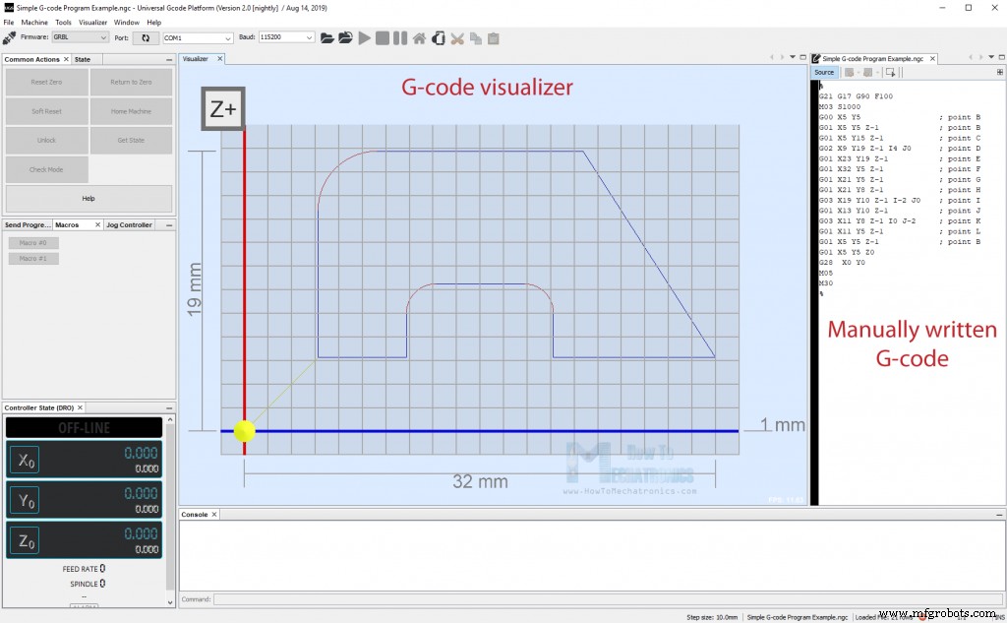Switch to the Jog Controller tab
The width and height of the screenshot is (1007, 623).
point(129,224)
